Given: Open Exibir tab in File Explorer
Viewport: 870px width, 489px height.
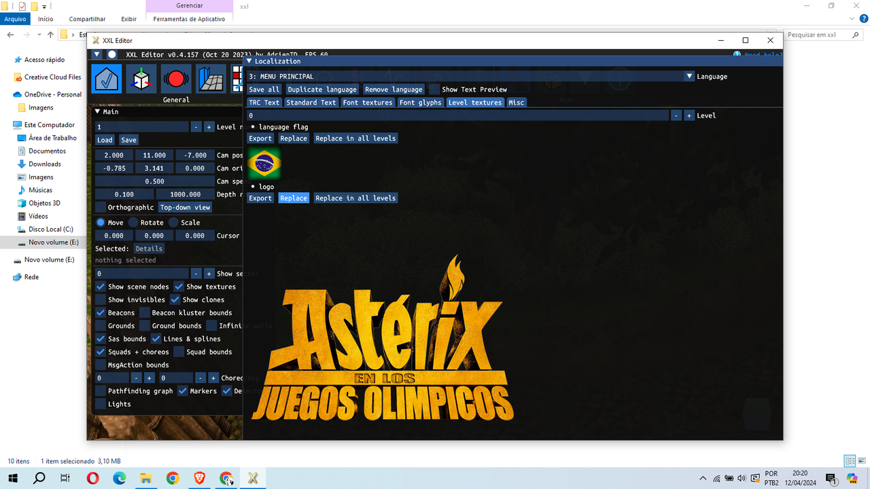Looking at the screenshot, I should (128, 19).
